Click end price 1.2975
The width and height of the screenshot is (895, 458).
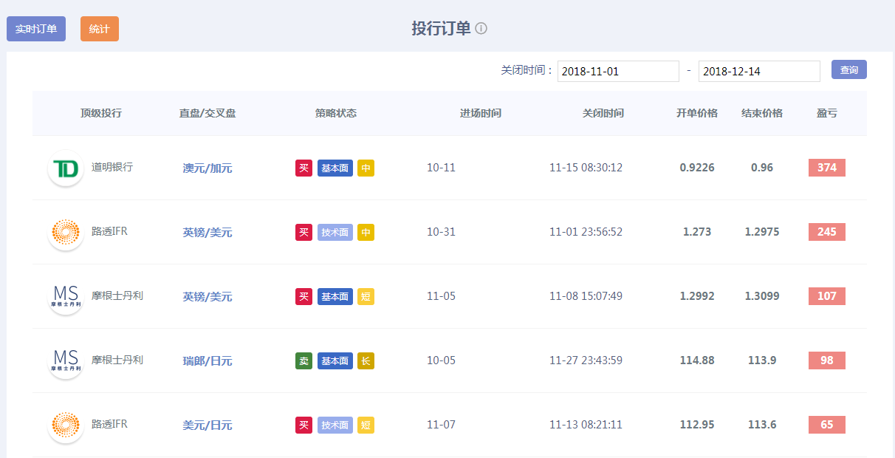(x=762, y=232)
